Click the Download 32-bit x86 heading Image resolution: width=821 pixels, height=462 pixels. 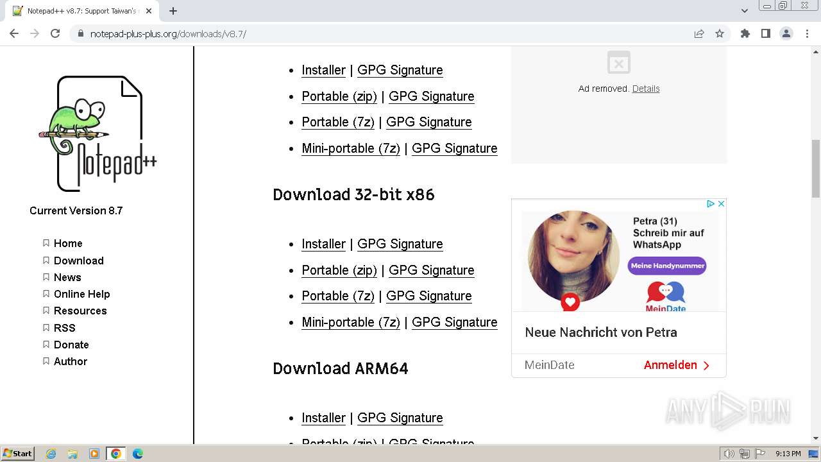pyautogui.click(x=353, y=194)
